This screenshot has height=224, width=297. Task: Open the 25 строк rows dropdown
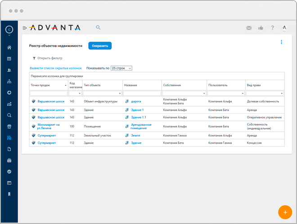click(121, 68)
